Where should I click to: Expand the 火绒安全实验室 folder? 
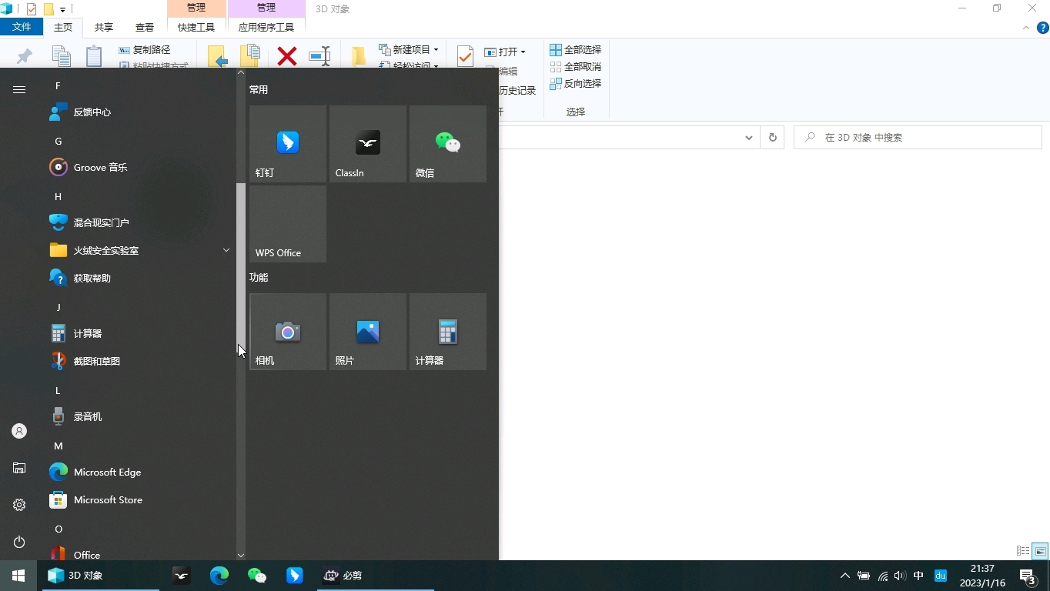139,250
